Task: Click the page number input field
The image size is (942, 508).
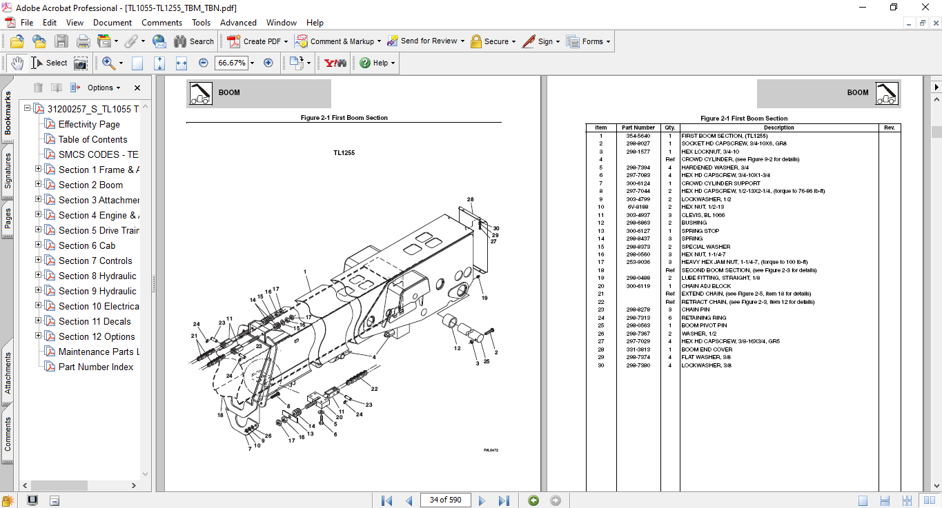Action: pos(445,500)
